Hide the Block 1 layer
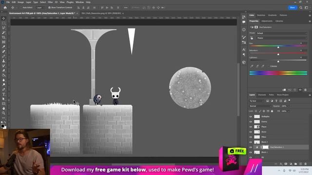Image resolution: width=312 pixels, height=175 pixels. point(251,152)
